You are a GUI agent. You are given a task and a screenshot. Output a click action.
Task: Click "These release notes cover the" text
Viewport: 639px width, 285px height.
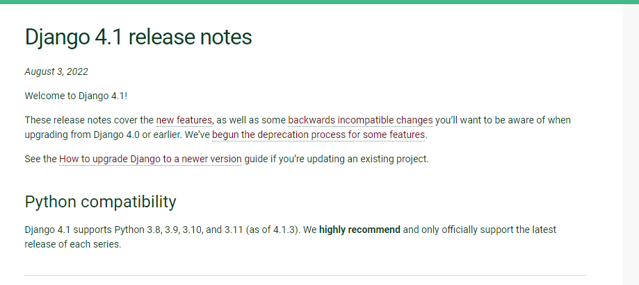(89, 121)
